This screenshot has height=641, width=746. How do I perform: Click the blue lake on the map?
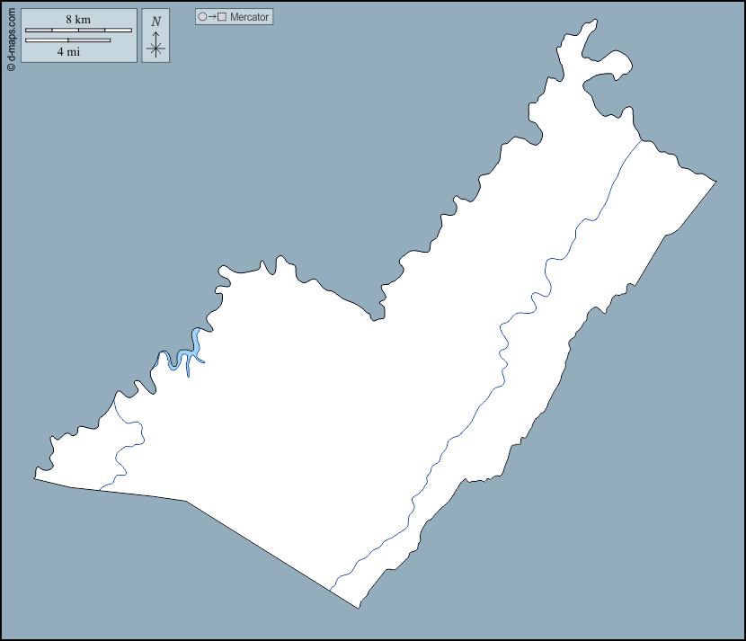[194, 343]
